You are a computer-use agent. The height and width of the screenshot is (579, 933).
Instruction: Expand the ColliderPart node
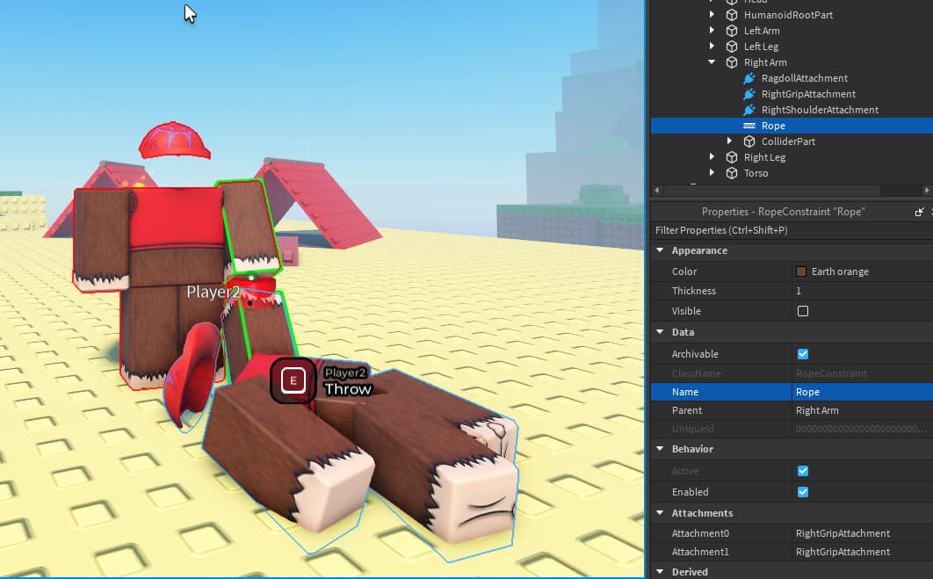(x=729, y=141)
